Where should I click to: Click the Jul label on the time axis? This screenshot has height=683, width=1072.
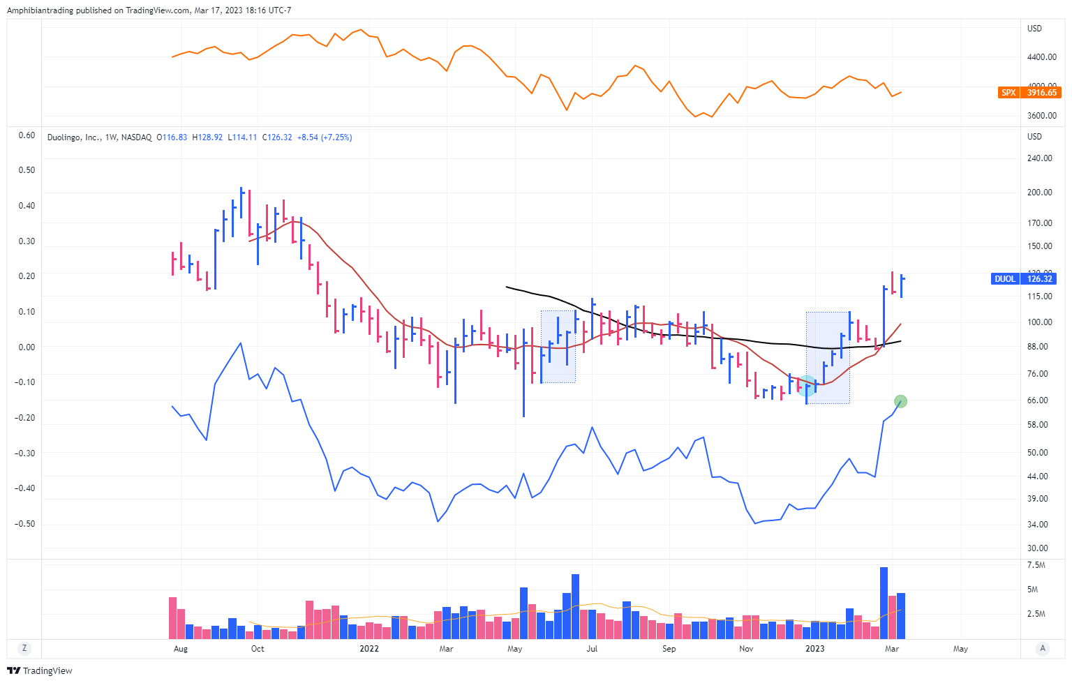[592, 649]
